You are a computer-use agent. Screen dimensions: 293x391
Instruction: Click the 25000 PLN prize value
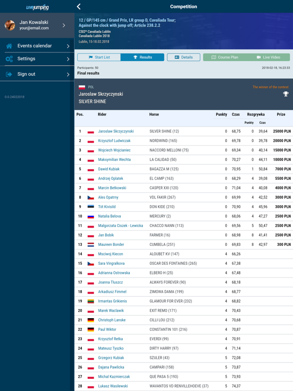pyautogui.click(x=282, y=131)
